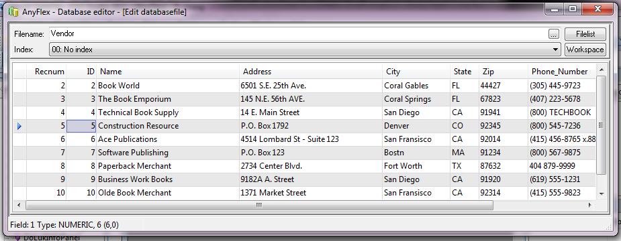Click the "Bostn" city cell
Screen dimensions: 621x241
pos(416,153)
